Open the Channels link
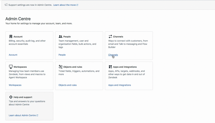 pos(113,55)
